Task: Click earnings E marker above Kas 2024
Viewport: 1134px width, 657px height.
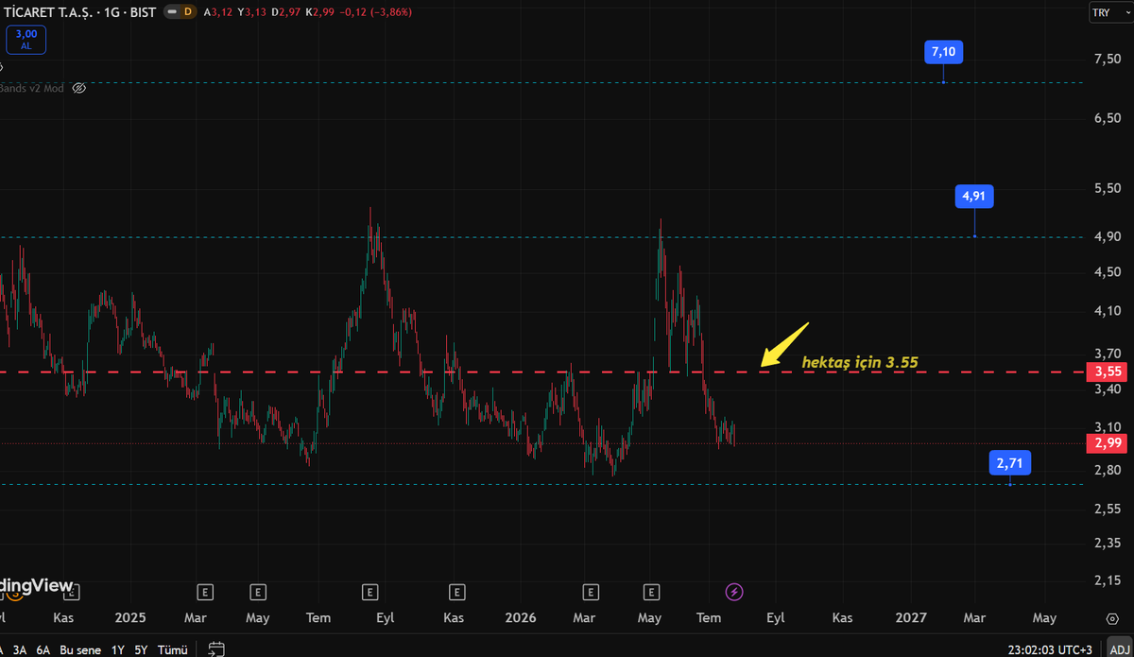Action: pyautogui.click(x=72, y=593)
